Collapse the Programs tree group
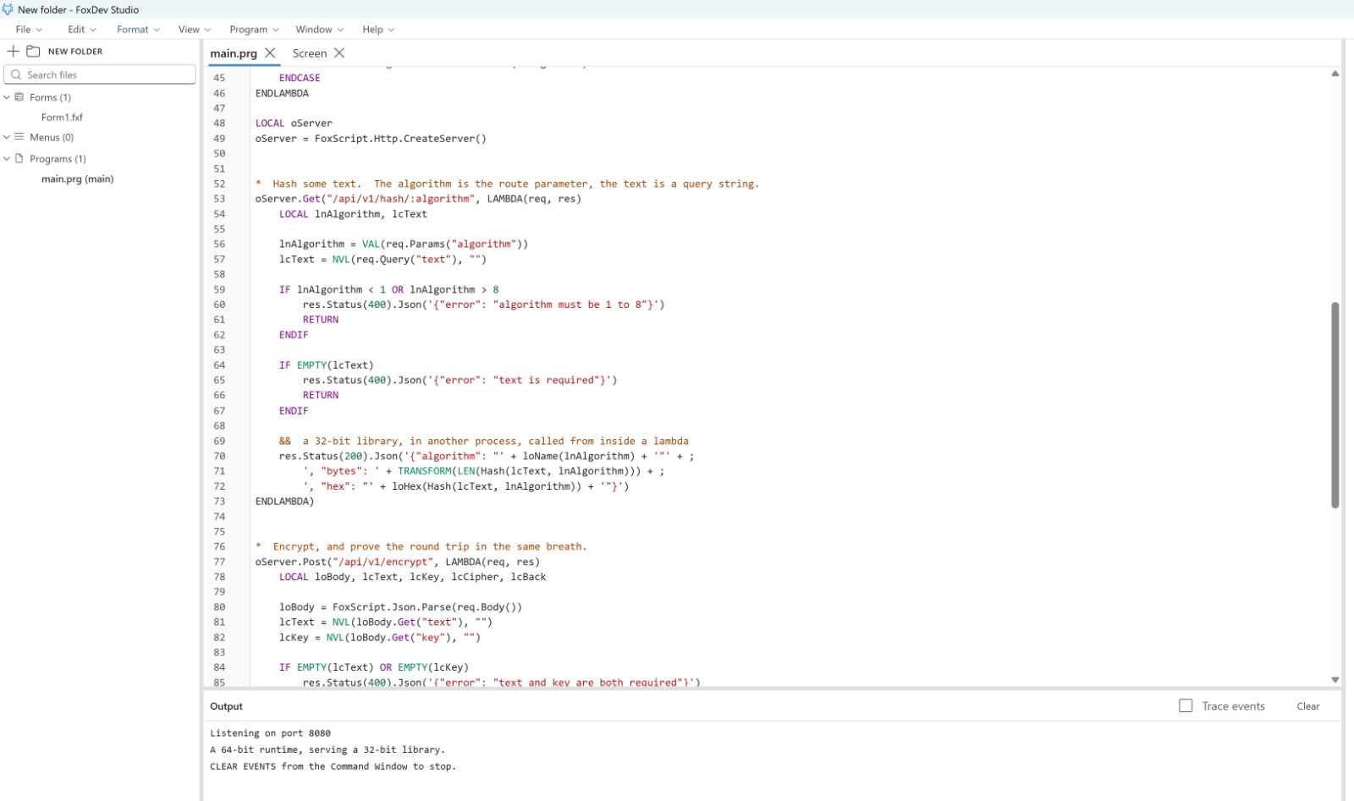 pyautogui.click(x=7, y=158)
